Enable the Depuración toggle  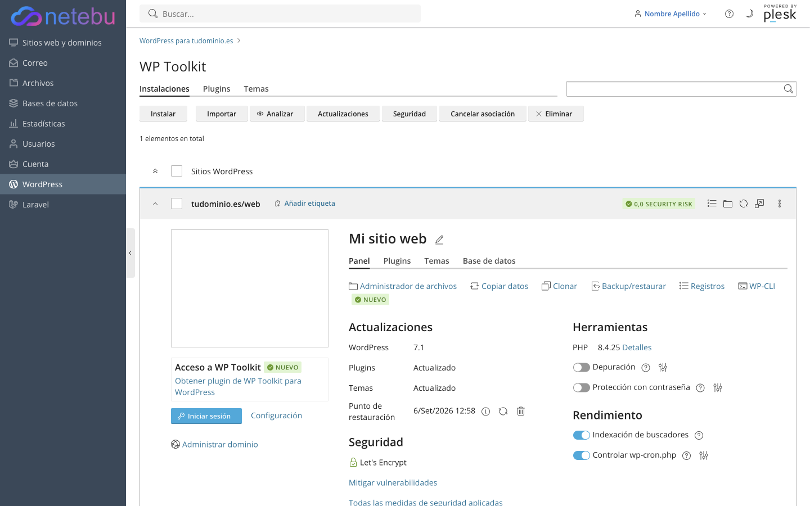pyautogui.click(x=581, y=368)
